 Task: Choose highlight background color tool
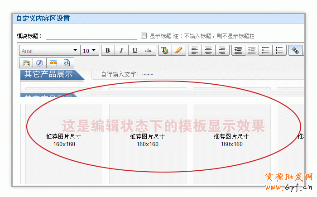178,51
